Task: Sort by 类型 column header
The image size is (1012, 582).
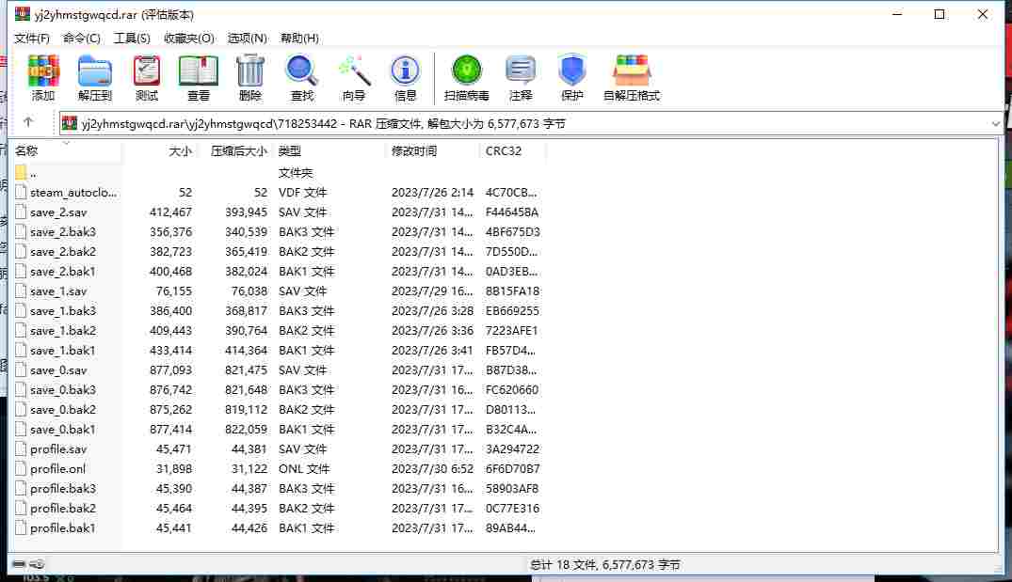Action: click(x=329, y=150)
